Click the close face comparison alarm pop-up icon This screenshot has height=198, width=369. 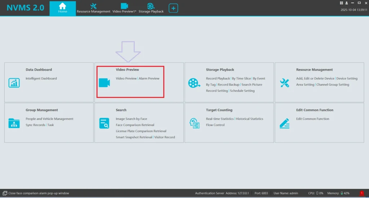pyautogui.click(x=5, y=193)
